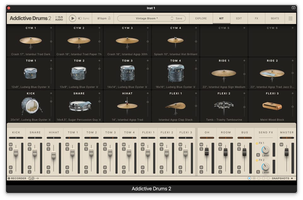Click the empty CYM 5 slot label

pos(224,28)
